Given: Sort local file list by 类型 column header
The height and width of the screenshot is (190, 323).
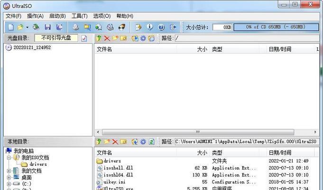Looking at the screenshot, I should coord(234,152).
